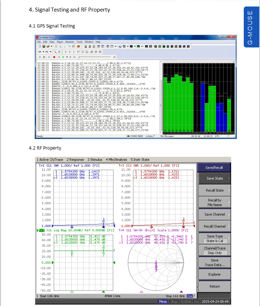The height and width of the screenshot is (306, 260).
Task: Open the port selection dropdown arrow beside connect icon
Action: 43,52
